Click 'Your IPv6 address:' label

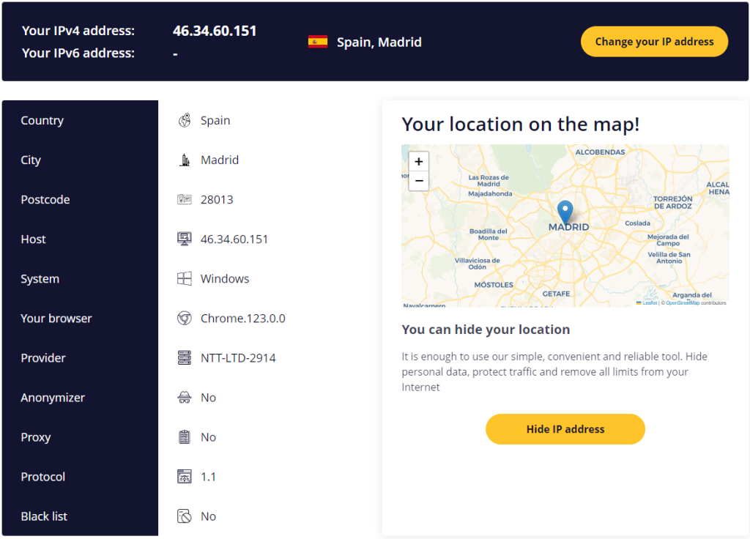click(78, 53)
